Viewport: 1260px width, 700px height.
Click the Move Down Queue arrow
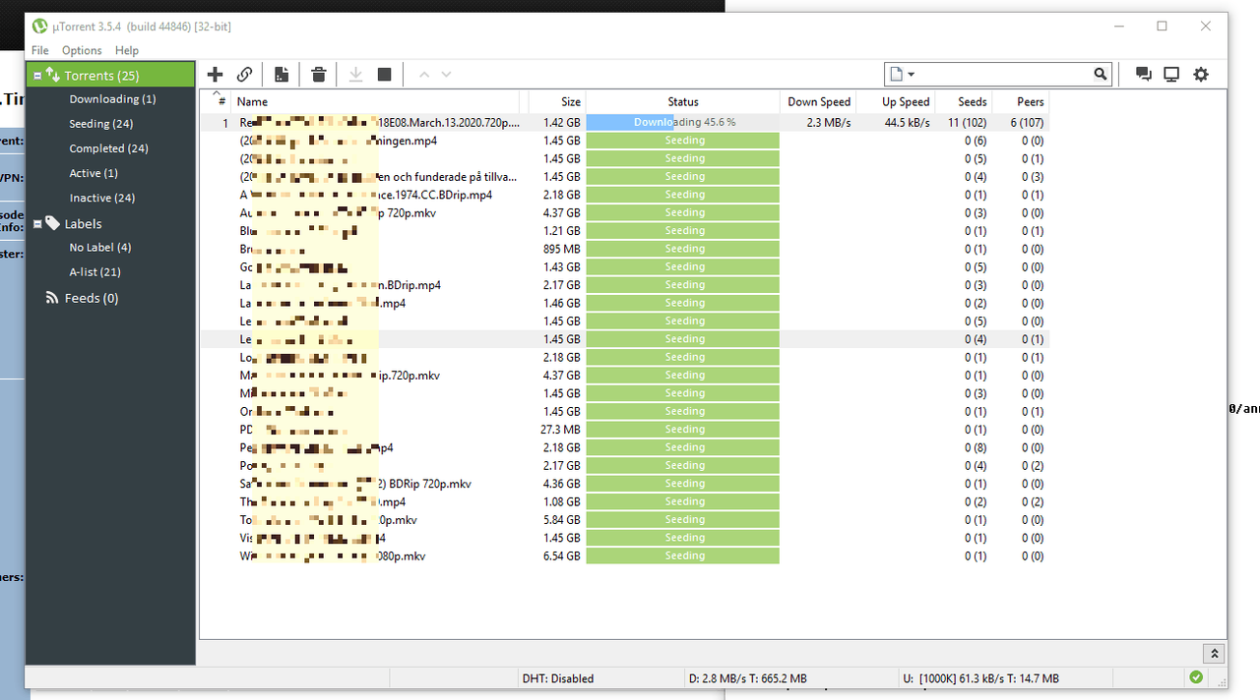[x=446, y=75]
